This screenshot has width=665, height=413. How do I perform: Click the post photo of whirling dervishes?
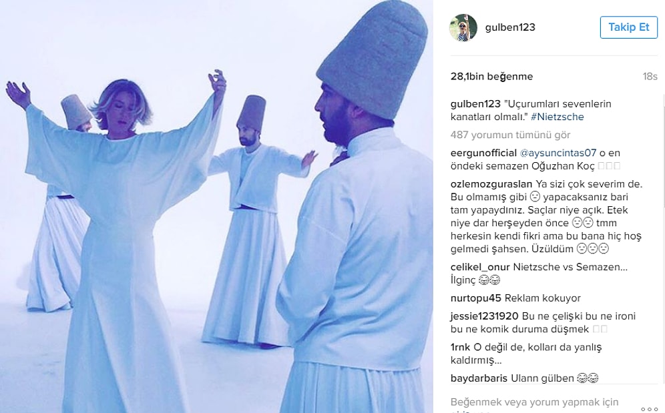click(216, 207)
